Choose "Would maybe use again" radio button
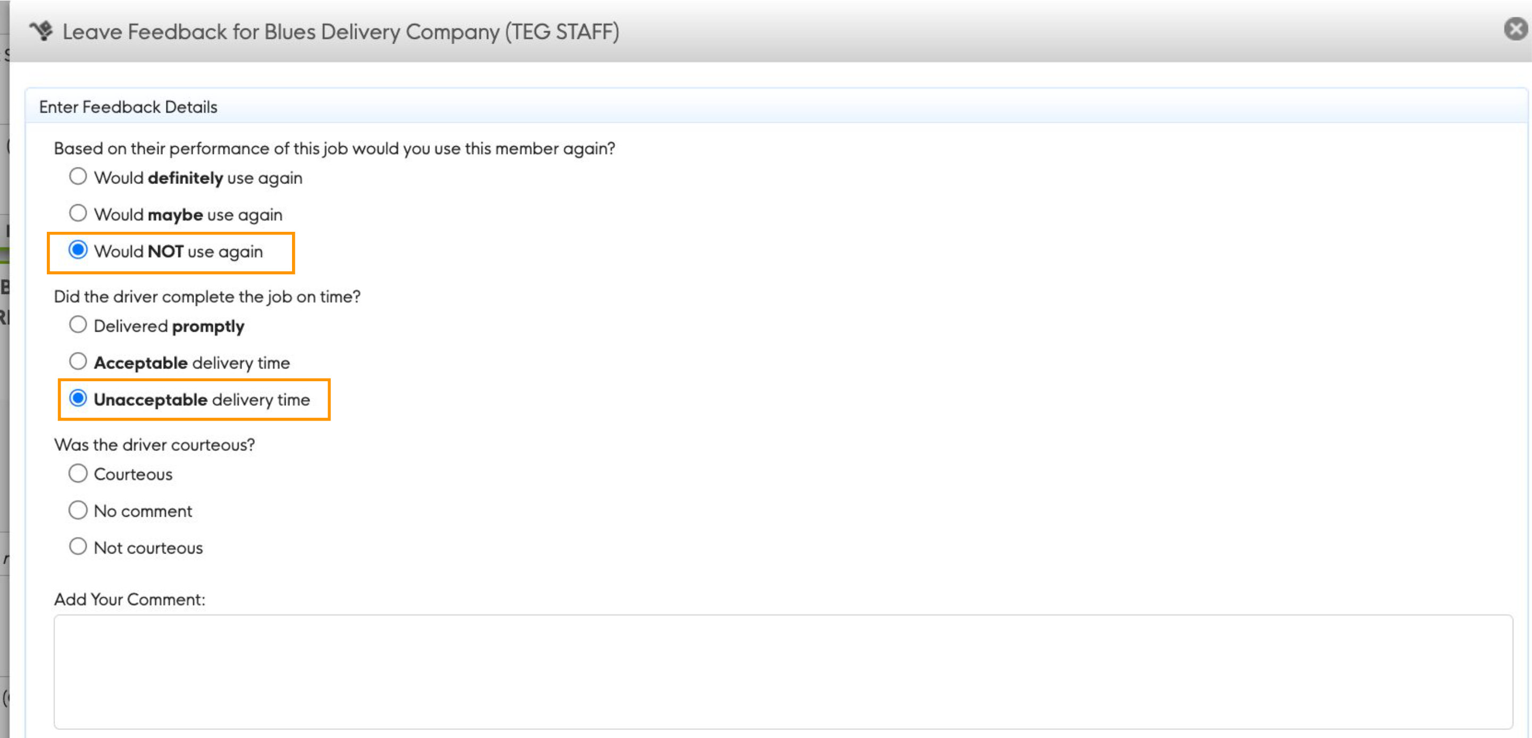The width and height of the screenshot is (1532, 738). coord(78,214)
